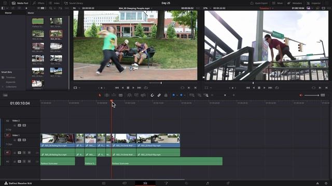Screen dimensions: 332x186
Task: Click the Insert Clip edit icon
Action: (129, 95)
